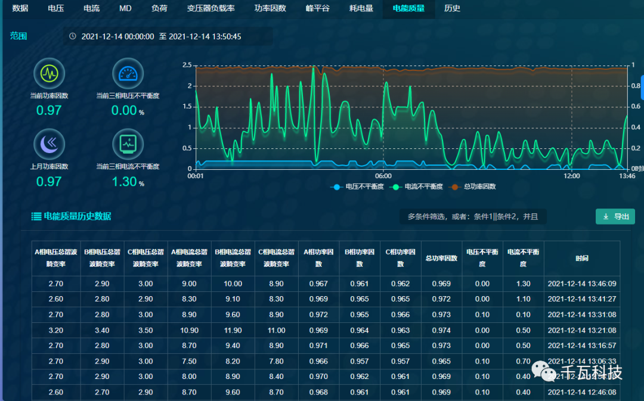The image size is (644, 401).
Task: Export data with the 导出 button
Action: [615, 217]
